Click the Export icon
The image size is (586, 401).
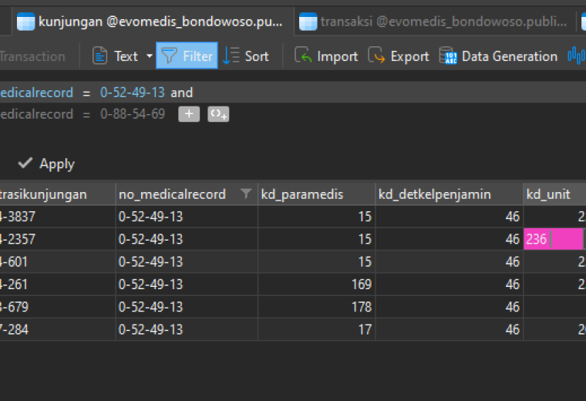click(376, 56)
